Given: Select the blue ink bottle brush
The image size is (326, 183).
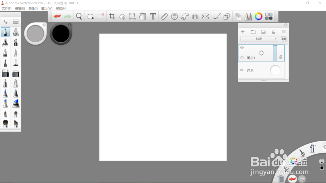Looking at the screenshot, I should pyautogui.click(x=16, y=103).
